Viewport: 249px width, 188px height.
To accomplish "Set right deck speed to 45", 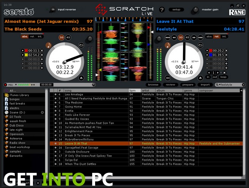I will pyautogui.click(x=187, y=38).
